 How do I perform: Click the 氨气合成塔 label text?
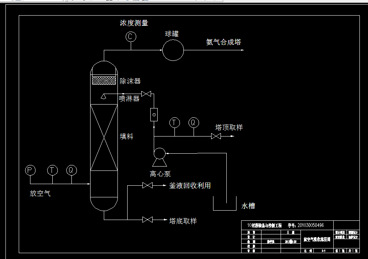224,42
